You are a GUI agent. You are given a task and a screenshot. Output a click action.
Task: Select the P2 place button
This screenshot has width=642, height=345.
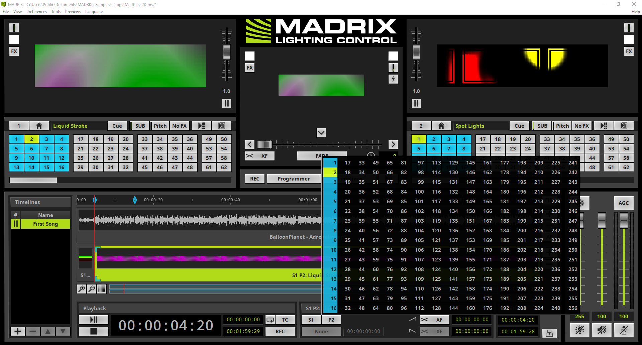coord(331,320)
